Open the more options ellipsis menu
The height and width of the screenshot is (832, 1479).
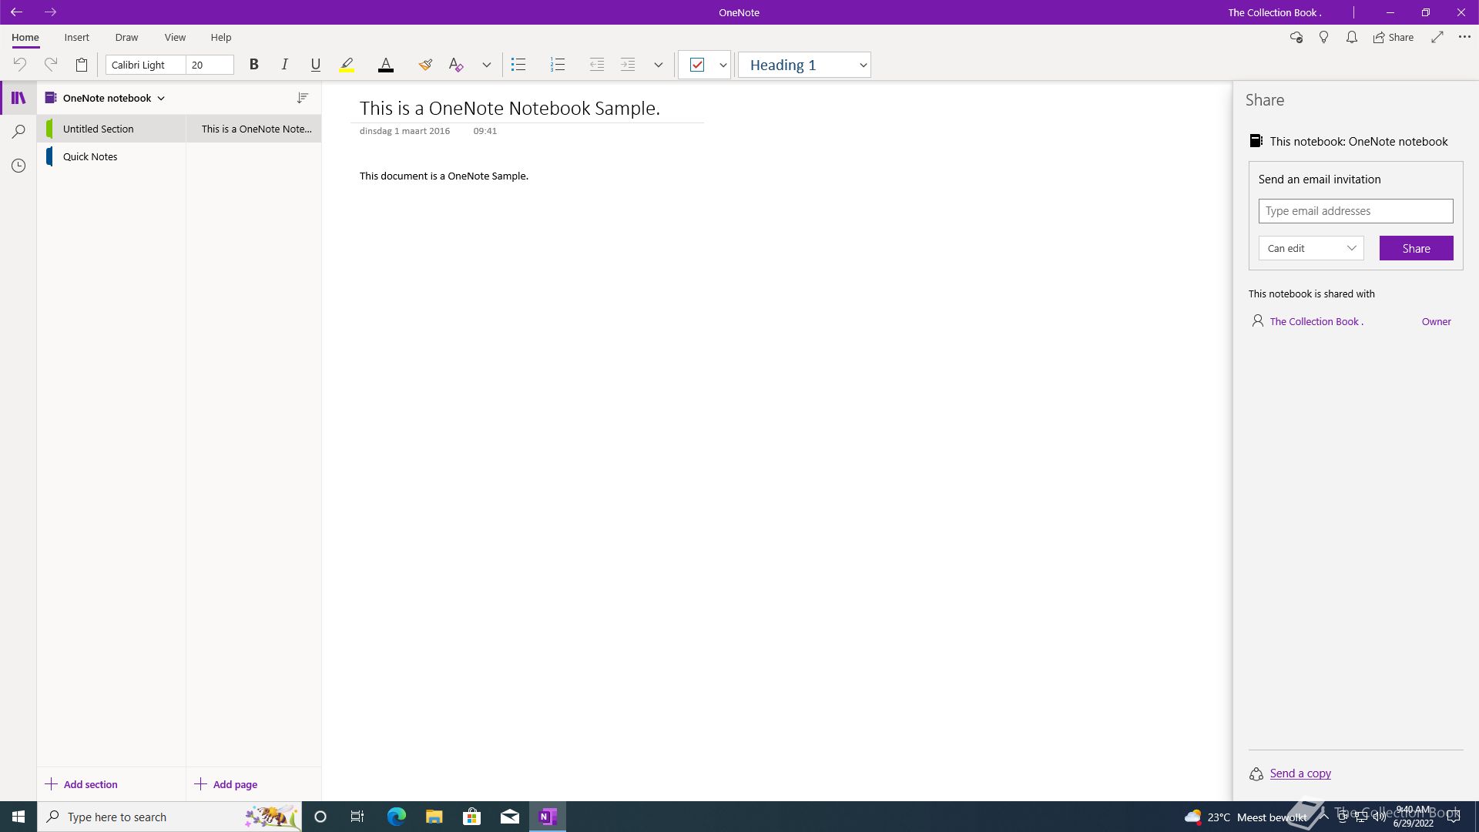pos(1464,37)
